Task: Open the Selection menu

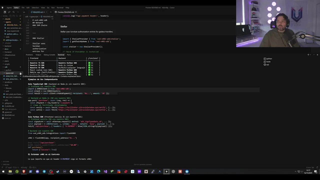Action: [x=35, y=7]
